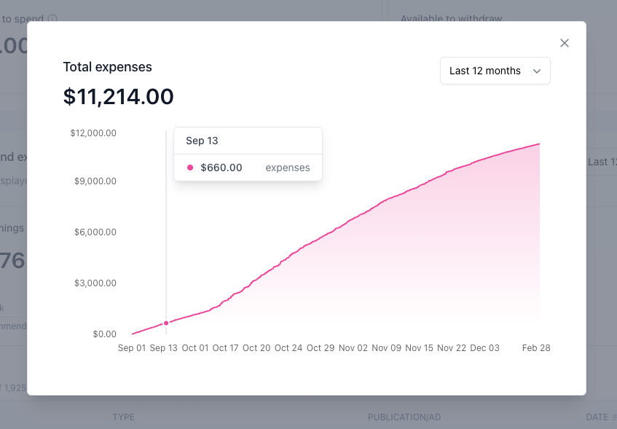Click the Feb 28 axis label
Image resolution: width=617 pixels, height=429 pixels.
pos(536,348)
